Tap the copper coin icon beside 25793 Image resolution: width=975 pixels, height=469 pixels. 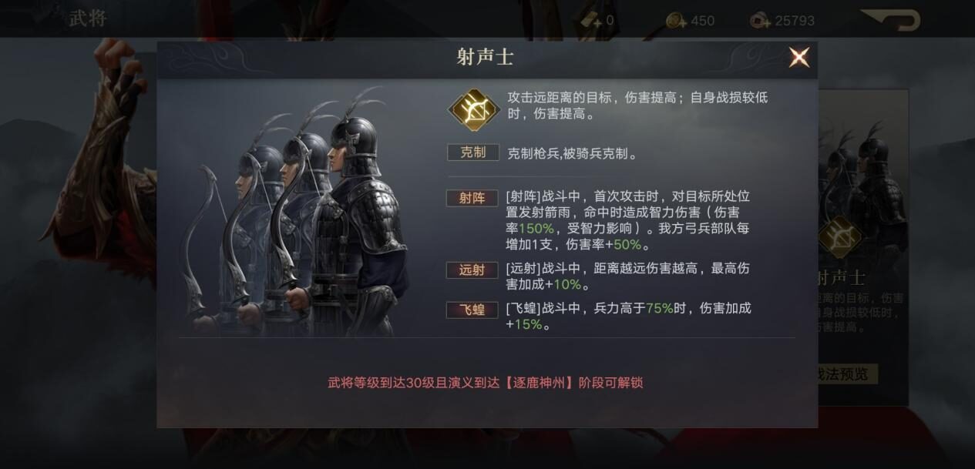click(x=760, y=21)
